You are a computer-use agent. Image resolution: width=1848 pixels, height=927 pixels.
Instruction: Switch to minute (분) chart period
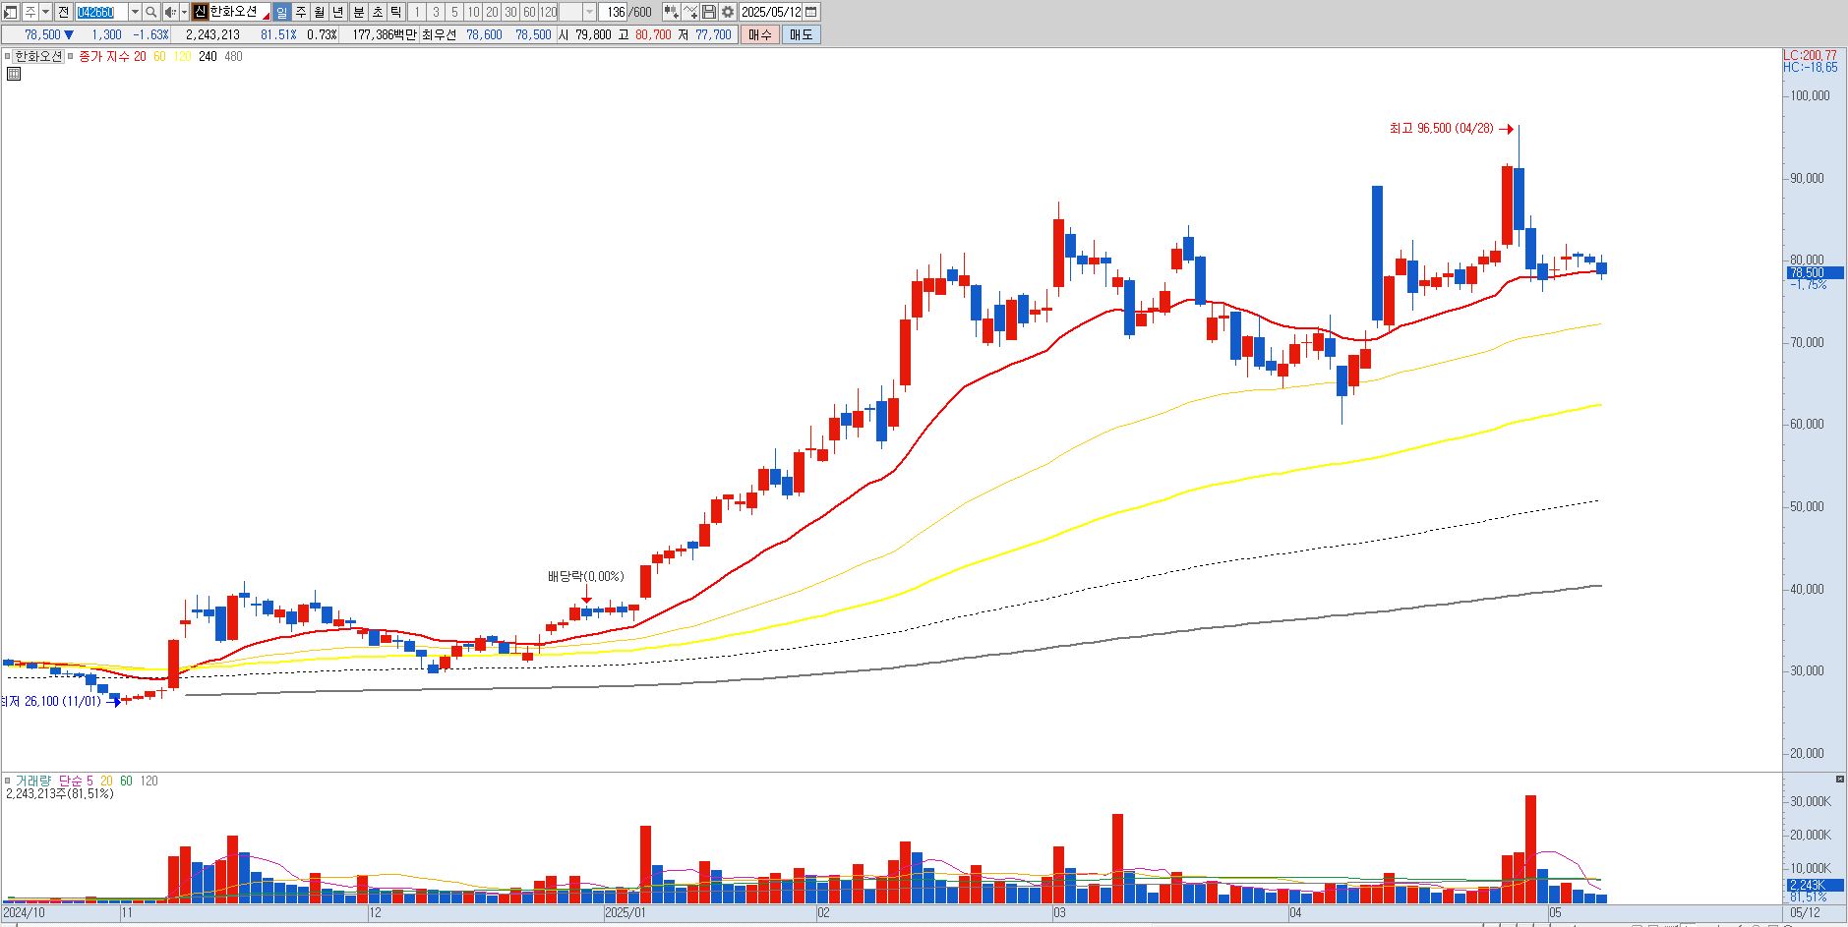[359, 12]
